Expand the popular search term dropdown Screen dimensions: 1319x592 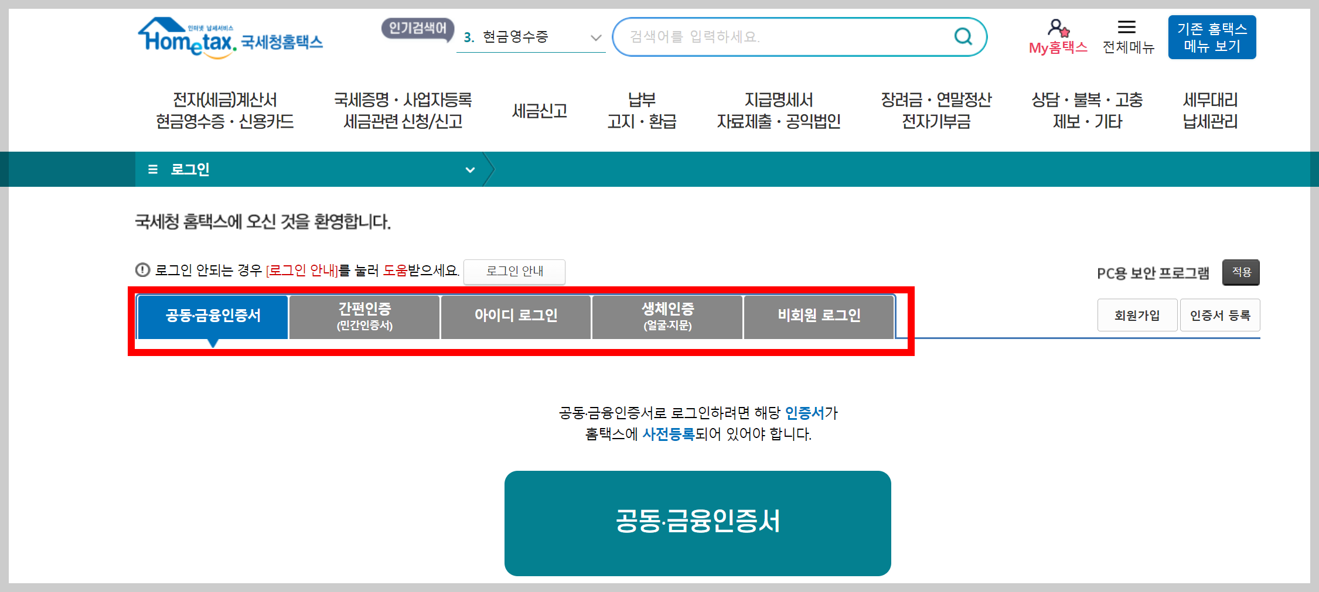coord(596,37)
